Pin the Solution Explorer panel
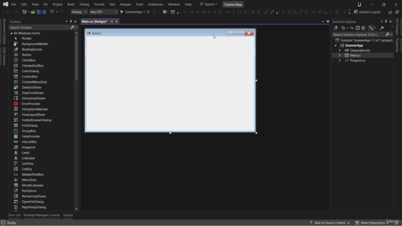Viewport: 402px width, 226px height. pyautogui.click(x=386, y=21)
